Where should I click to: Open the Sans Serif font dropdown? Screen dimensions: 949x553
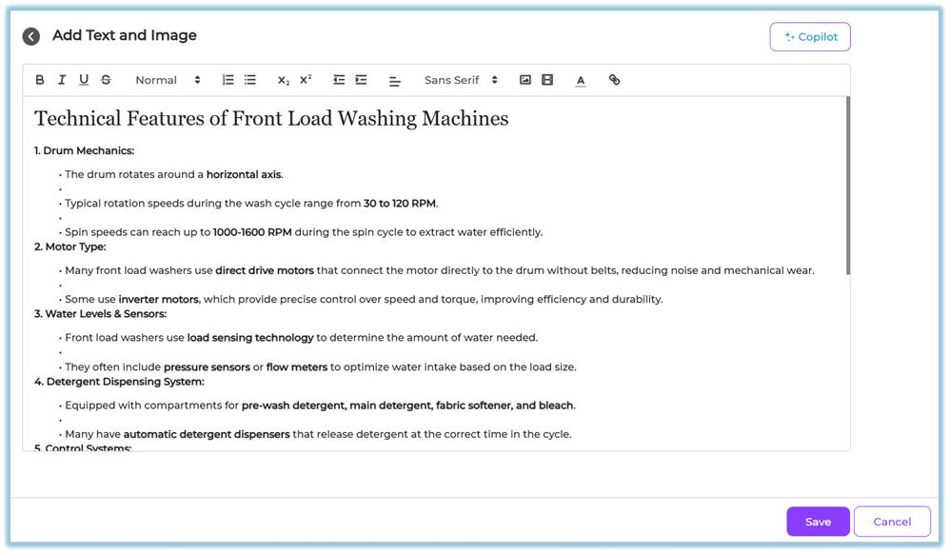(x=461, y=80)
